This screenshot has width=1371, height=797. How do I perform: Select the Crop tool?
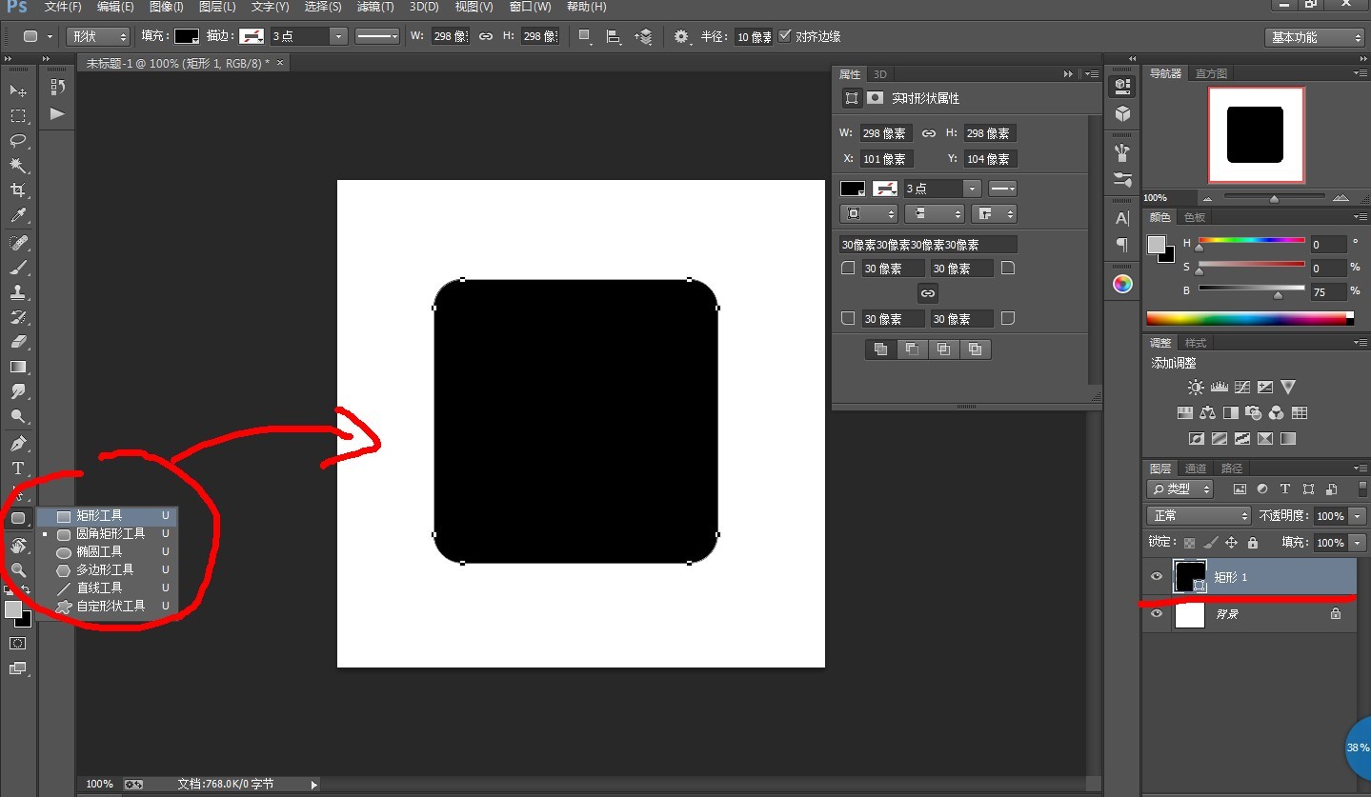pos(18,190)
